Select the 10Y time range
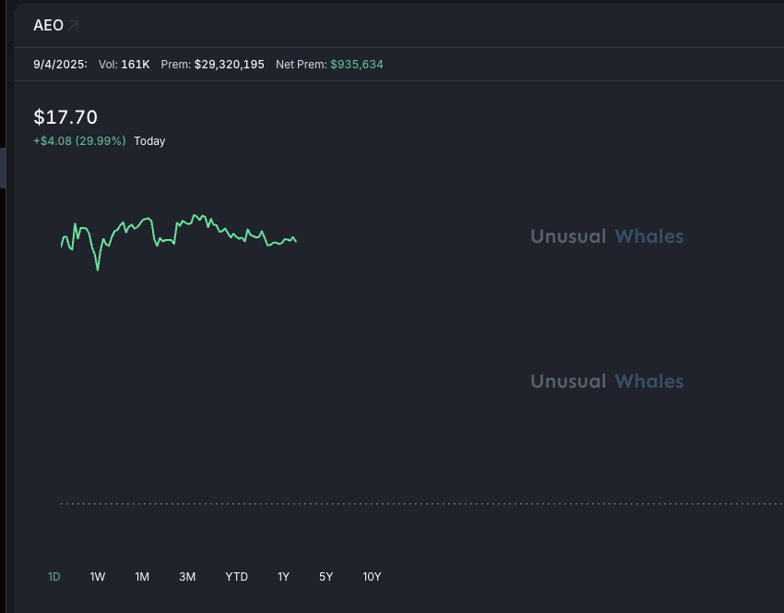Image resolution: width=784 pixels, height=613 pixels. click(x=372, y=577)
